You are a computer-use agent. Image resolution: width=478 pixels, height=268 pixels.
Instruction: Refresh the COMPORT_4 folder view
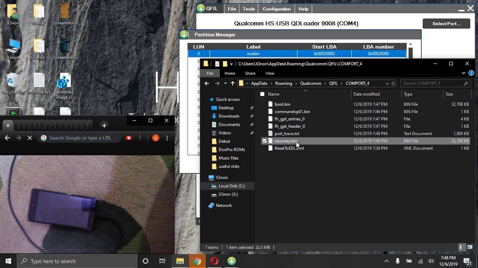click(393, 83)
